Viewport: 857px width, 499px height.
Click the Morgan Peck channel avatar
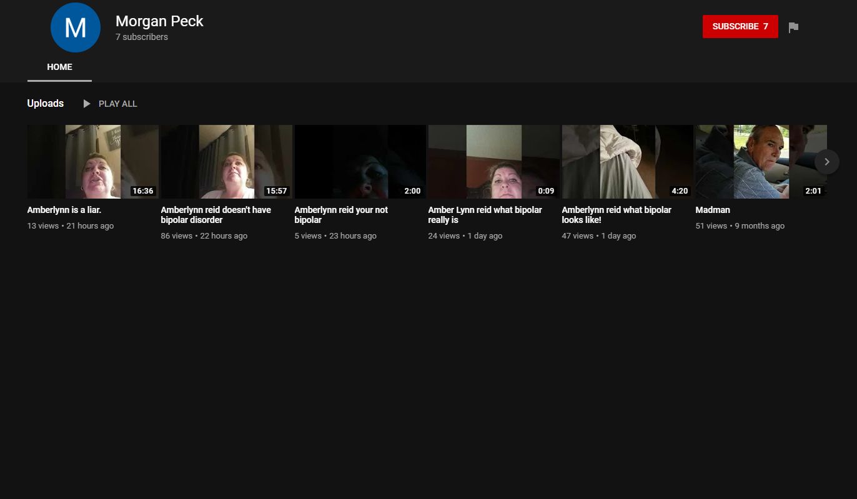76,27
